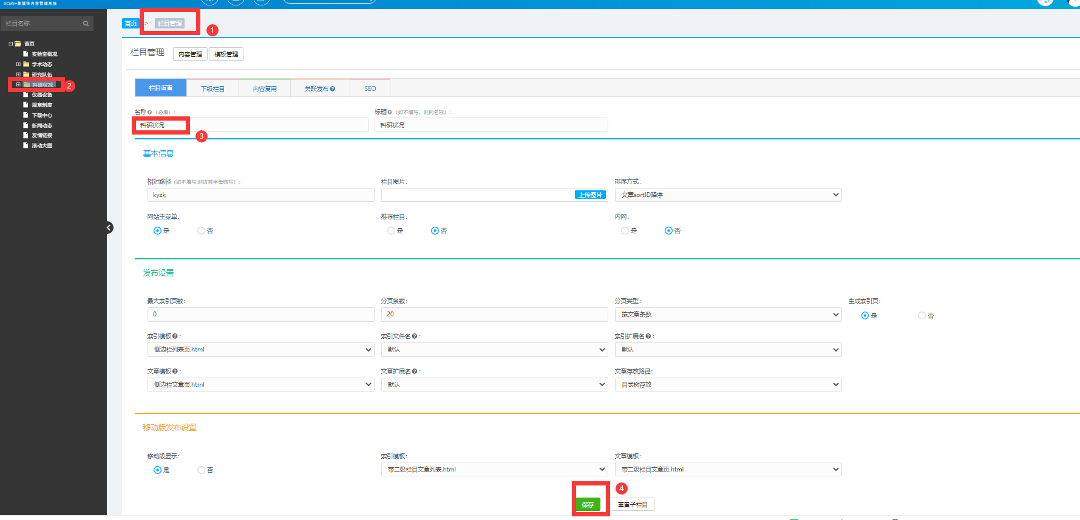Switch to the 关联发布 tab

319,88
